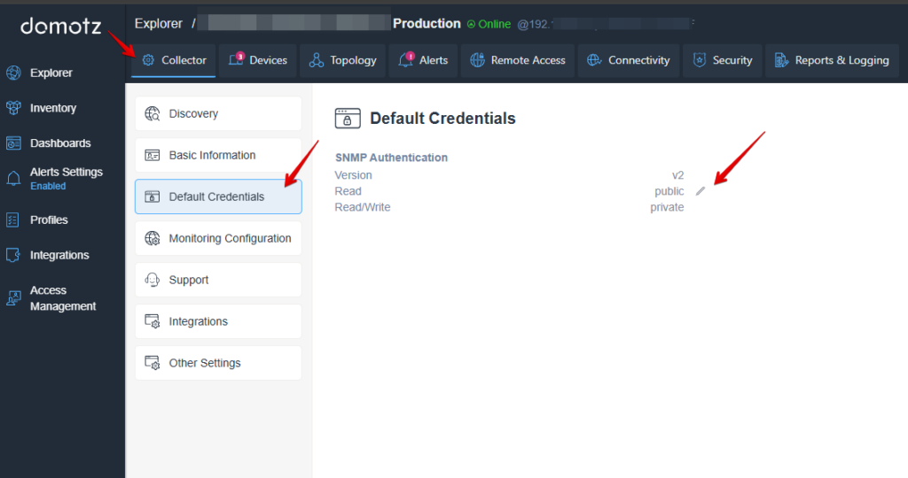Open Access Management in the sidebar

pos(62,298)
